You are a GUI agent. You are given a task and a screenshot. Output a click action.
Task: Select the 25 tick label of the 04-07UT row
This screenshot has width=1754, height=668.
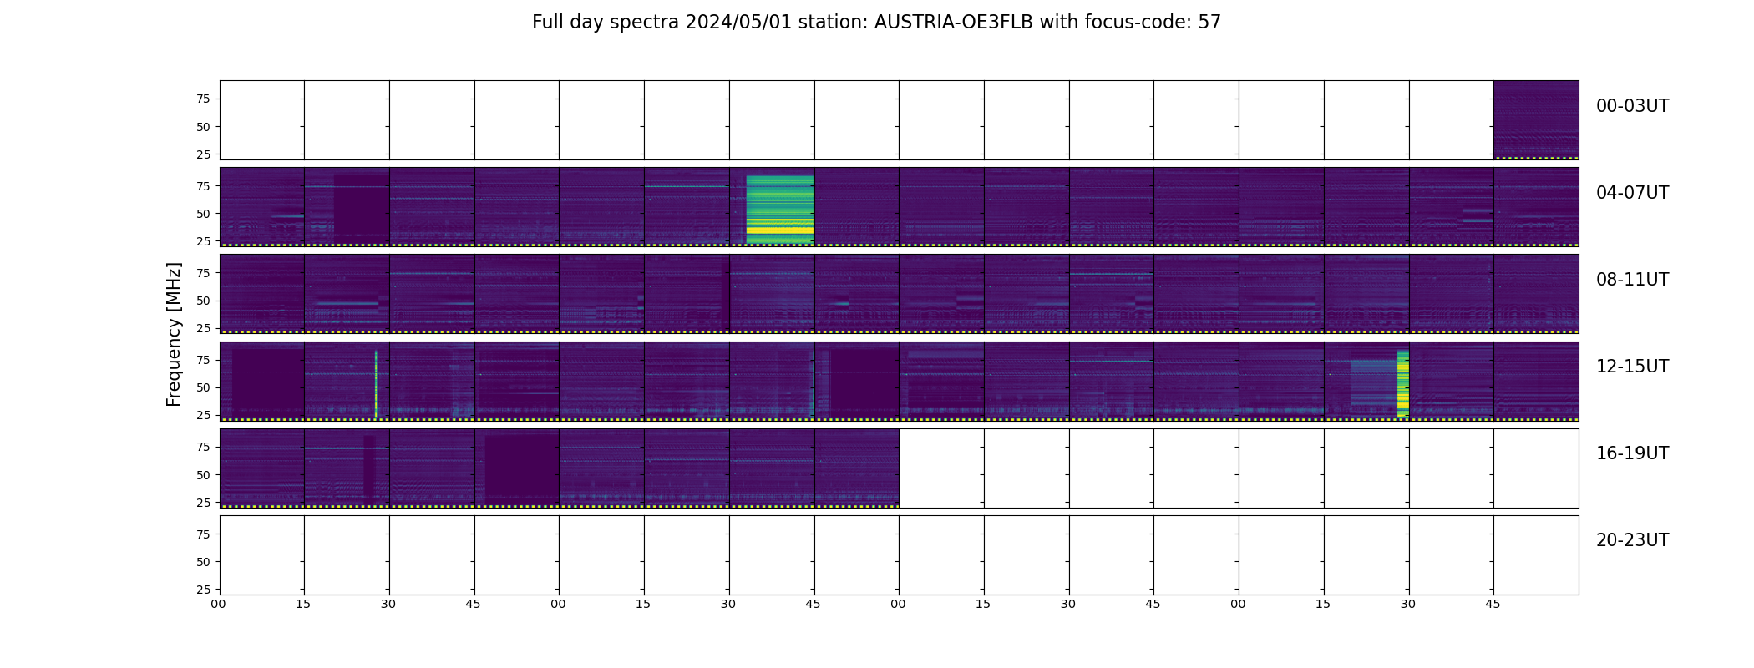click(203, 241)
